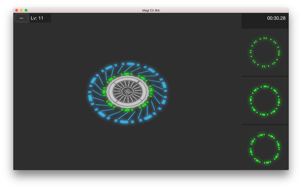Maximize the window with green button
Screen dimensions: 302x189
click(x=26, y=10)
